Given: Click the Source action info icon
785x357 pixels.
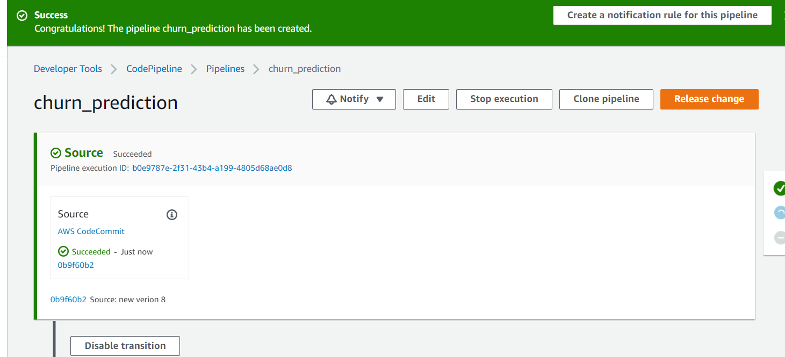Looking at the screenshot, I should (x=172, y=215).
